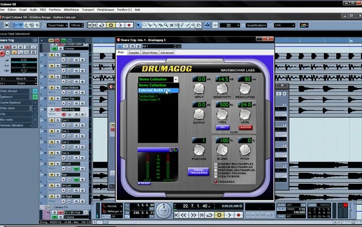
Task: Click the Visual Triggering button
Action: coord(199,171)
